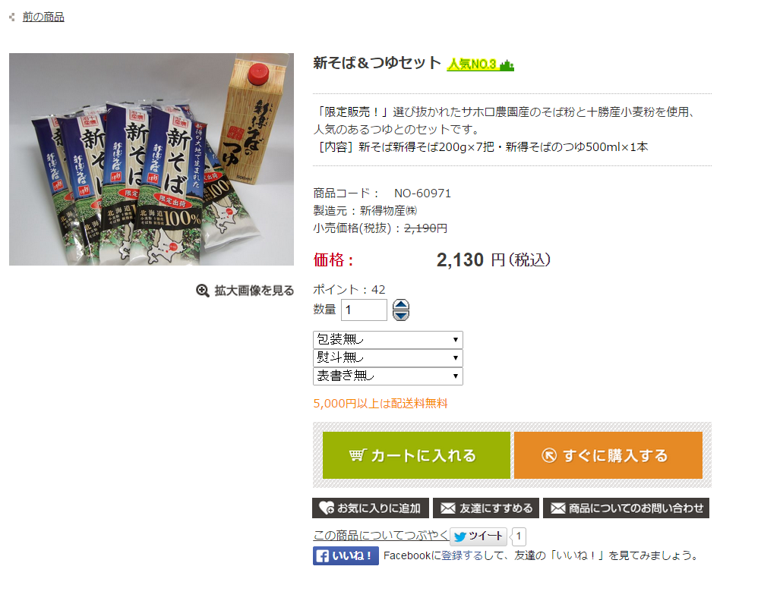Open the 表書き無し inscription dropdown

pyautogui.click(x=388, y=376)
